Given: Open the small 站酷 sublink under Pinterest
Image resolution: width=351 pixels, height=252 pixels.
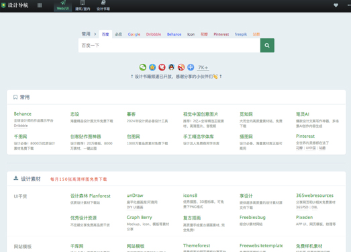Looking at the screenshot, I should 322,148.
